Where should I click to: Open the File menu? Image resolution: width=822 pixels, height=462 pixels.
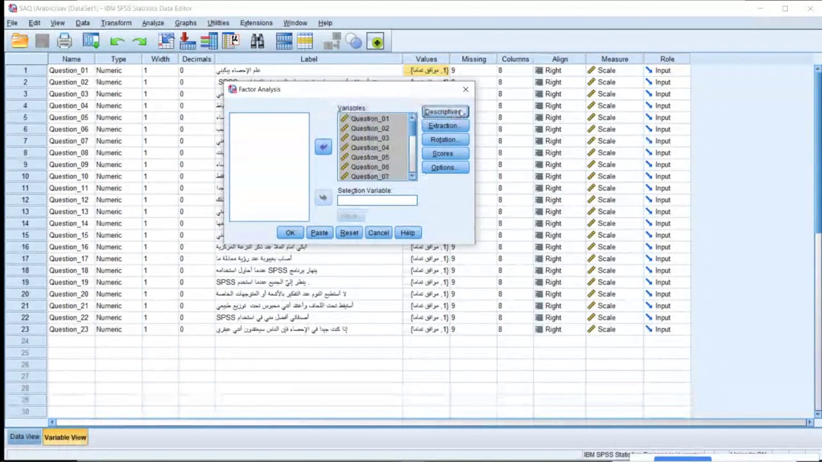(12, 23)
